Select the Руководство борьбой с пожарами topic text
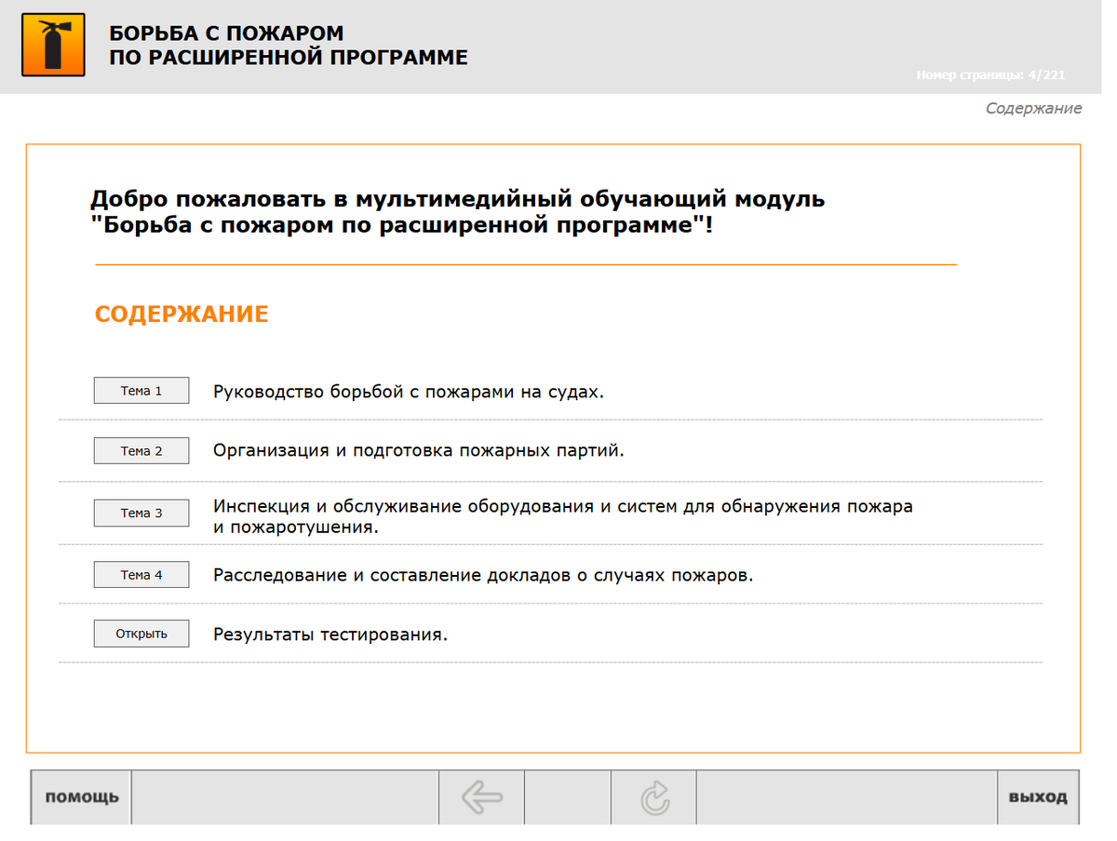Screen dimensions: 1117x841 pyautogui.click(x=410, y=392)
